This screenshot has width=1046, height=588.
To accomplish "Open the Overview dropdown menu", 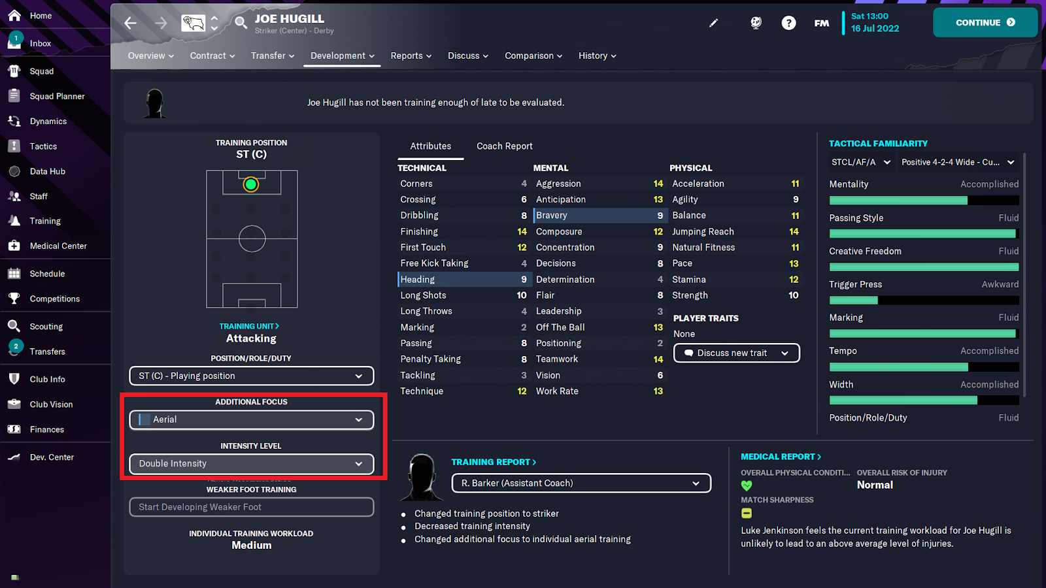I will click(151, 56).
